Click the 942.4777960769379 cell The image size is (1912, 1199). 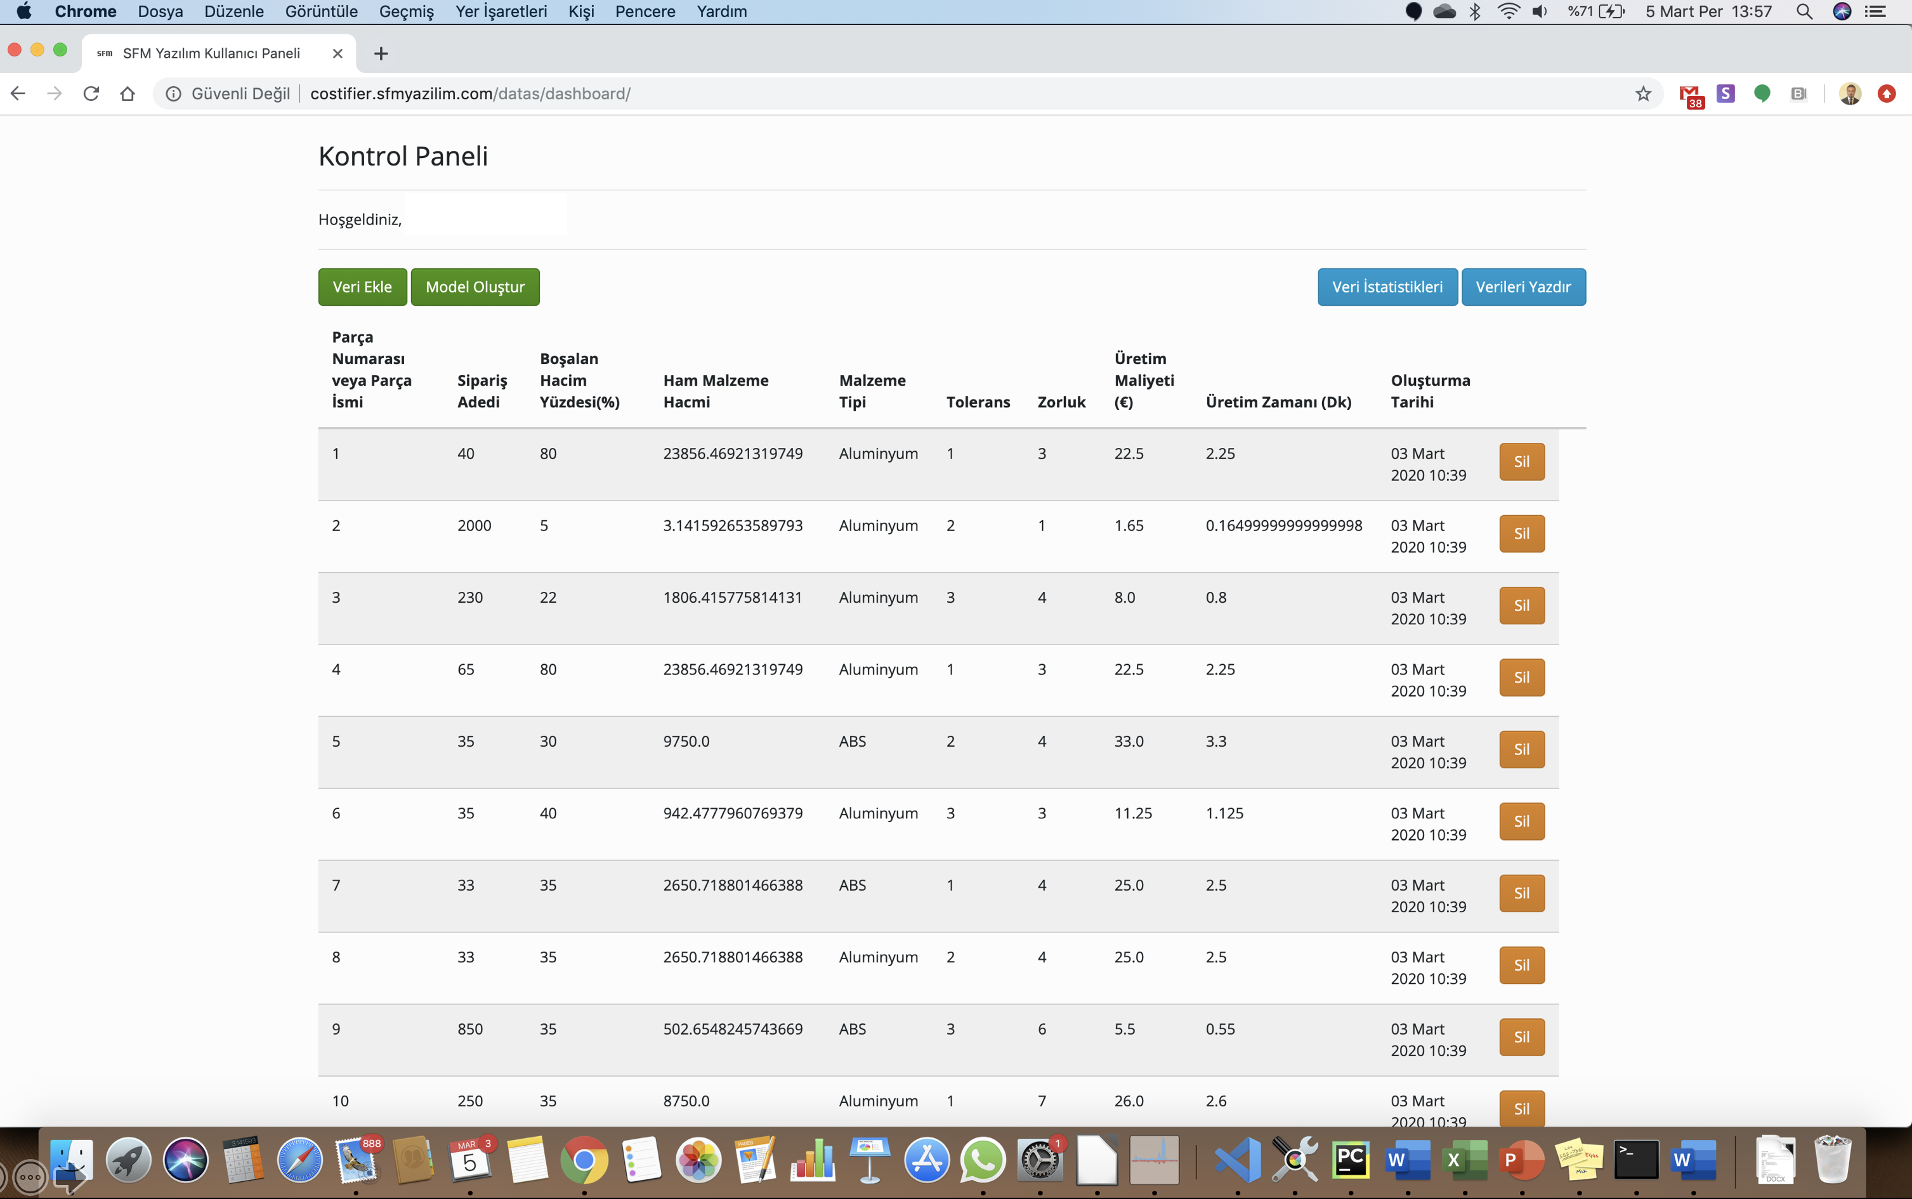click(733, 813)
